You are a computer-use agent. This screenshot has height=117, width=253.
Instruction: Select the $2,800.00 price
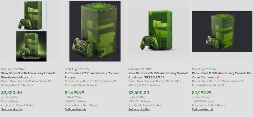coord(12,93)
